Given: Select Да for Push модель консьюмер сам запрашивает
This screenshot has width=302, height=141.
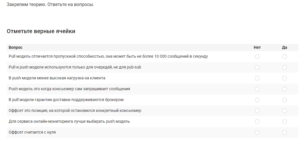Looking at the screenshot, I should (285, 89).
